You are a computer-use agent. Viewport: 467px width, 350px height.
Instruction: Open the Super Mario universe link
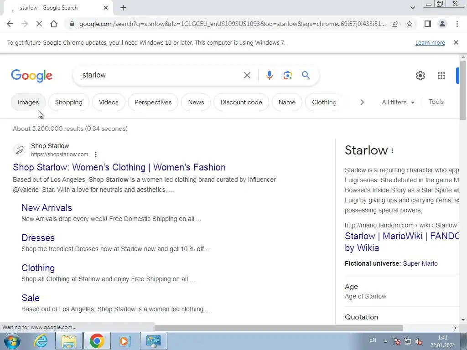coord(420,263)
